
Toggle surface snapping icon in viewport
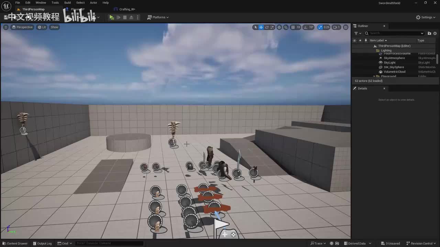286,27
